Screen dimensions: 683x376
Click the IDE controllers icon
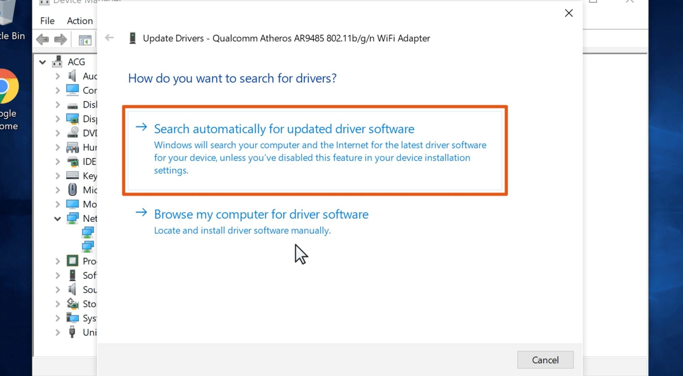point(73,161)
